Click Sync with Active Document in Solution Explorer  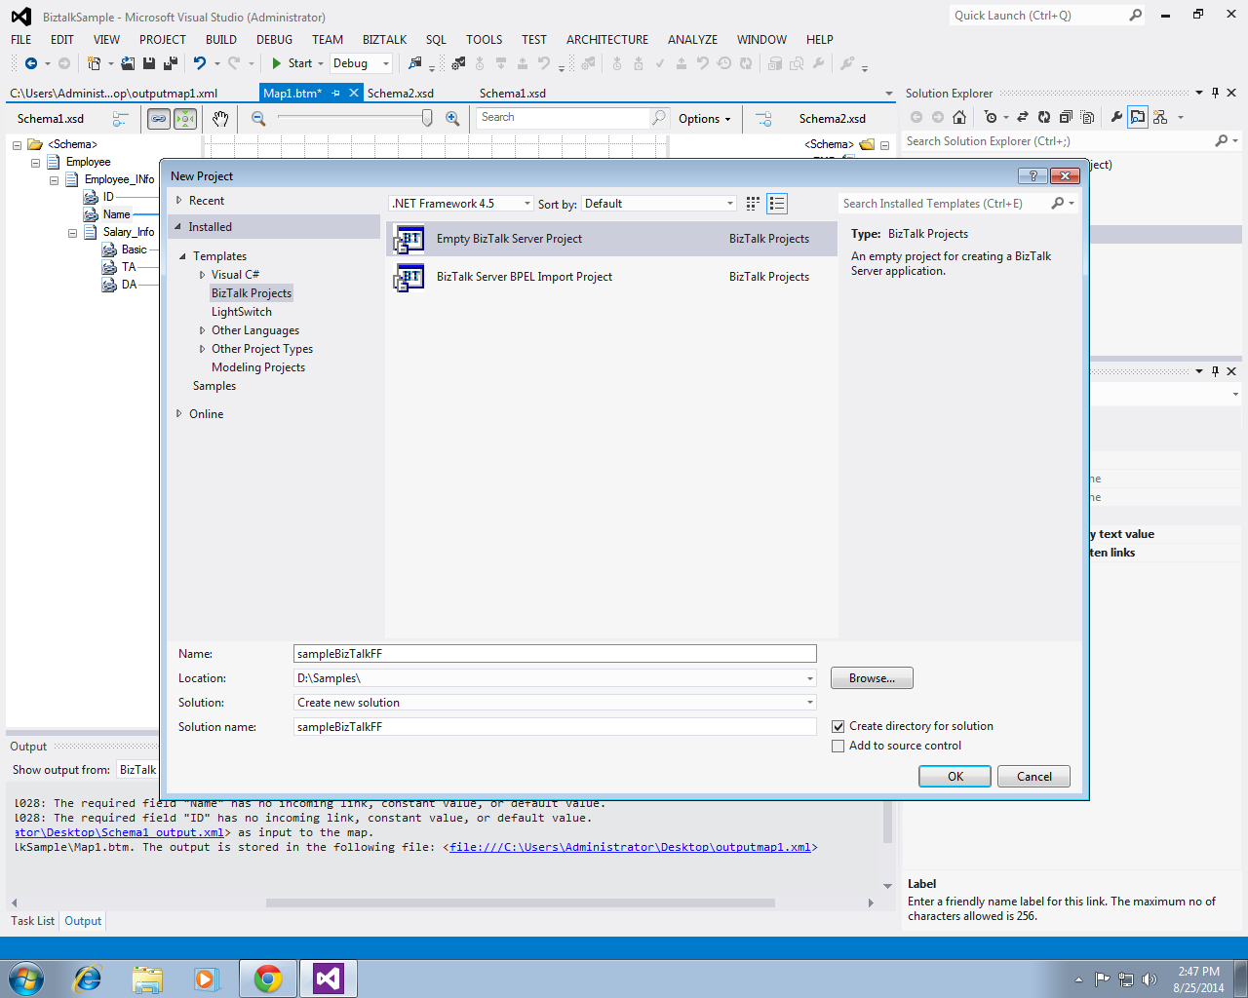pos(1021,117)
